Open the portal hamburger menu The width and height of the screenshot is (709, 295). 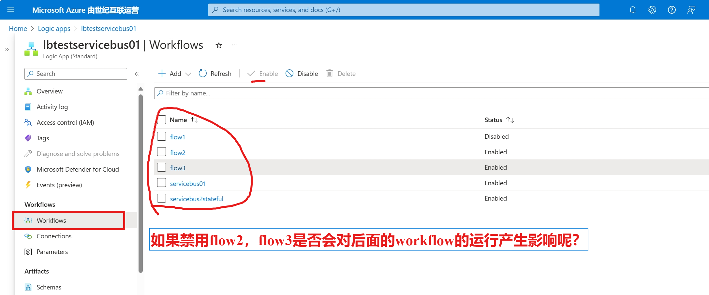point(11,10)
